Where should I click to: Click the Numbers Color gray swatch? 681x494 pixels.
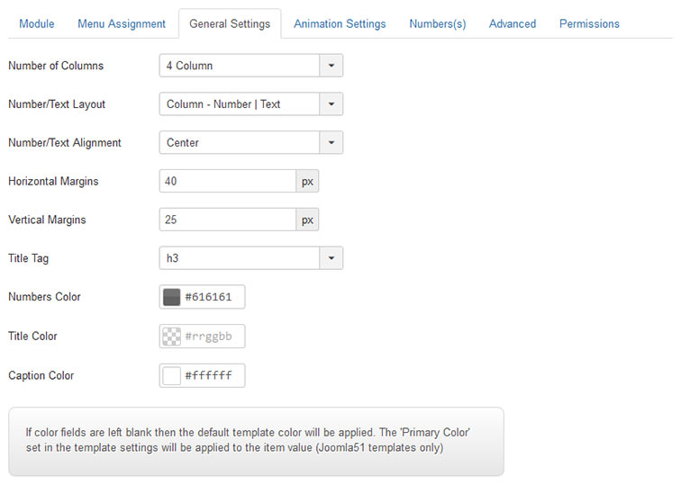pos(171,297)
